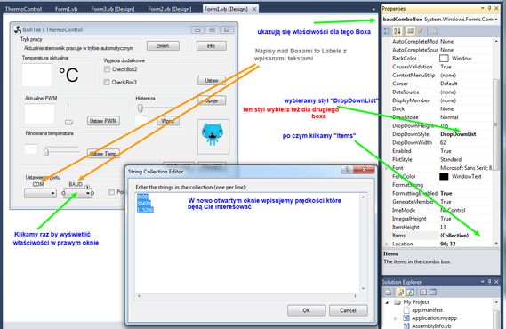Screen dimensions: 506x329
Task: Open Solution Explorer window position dropdown
Action: coord(483,282)
